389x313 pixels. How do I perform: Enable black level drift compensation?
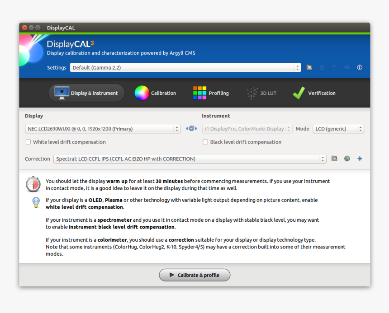tap(206, 142)
